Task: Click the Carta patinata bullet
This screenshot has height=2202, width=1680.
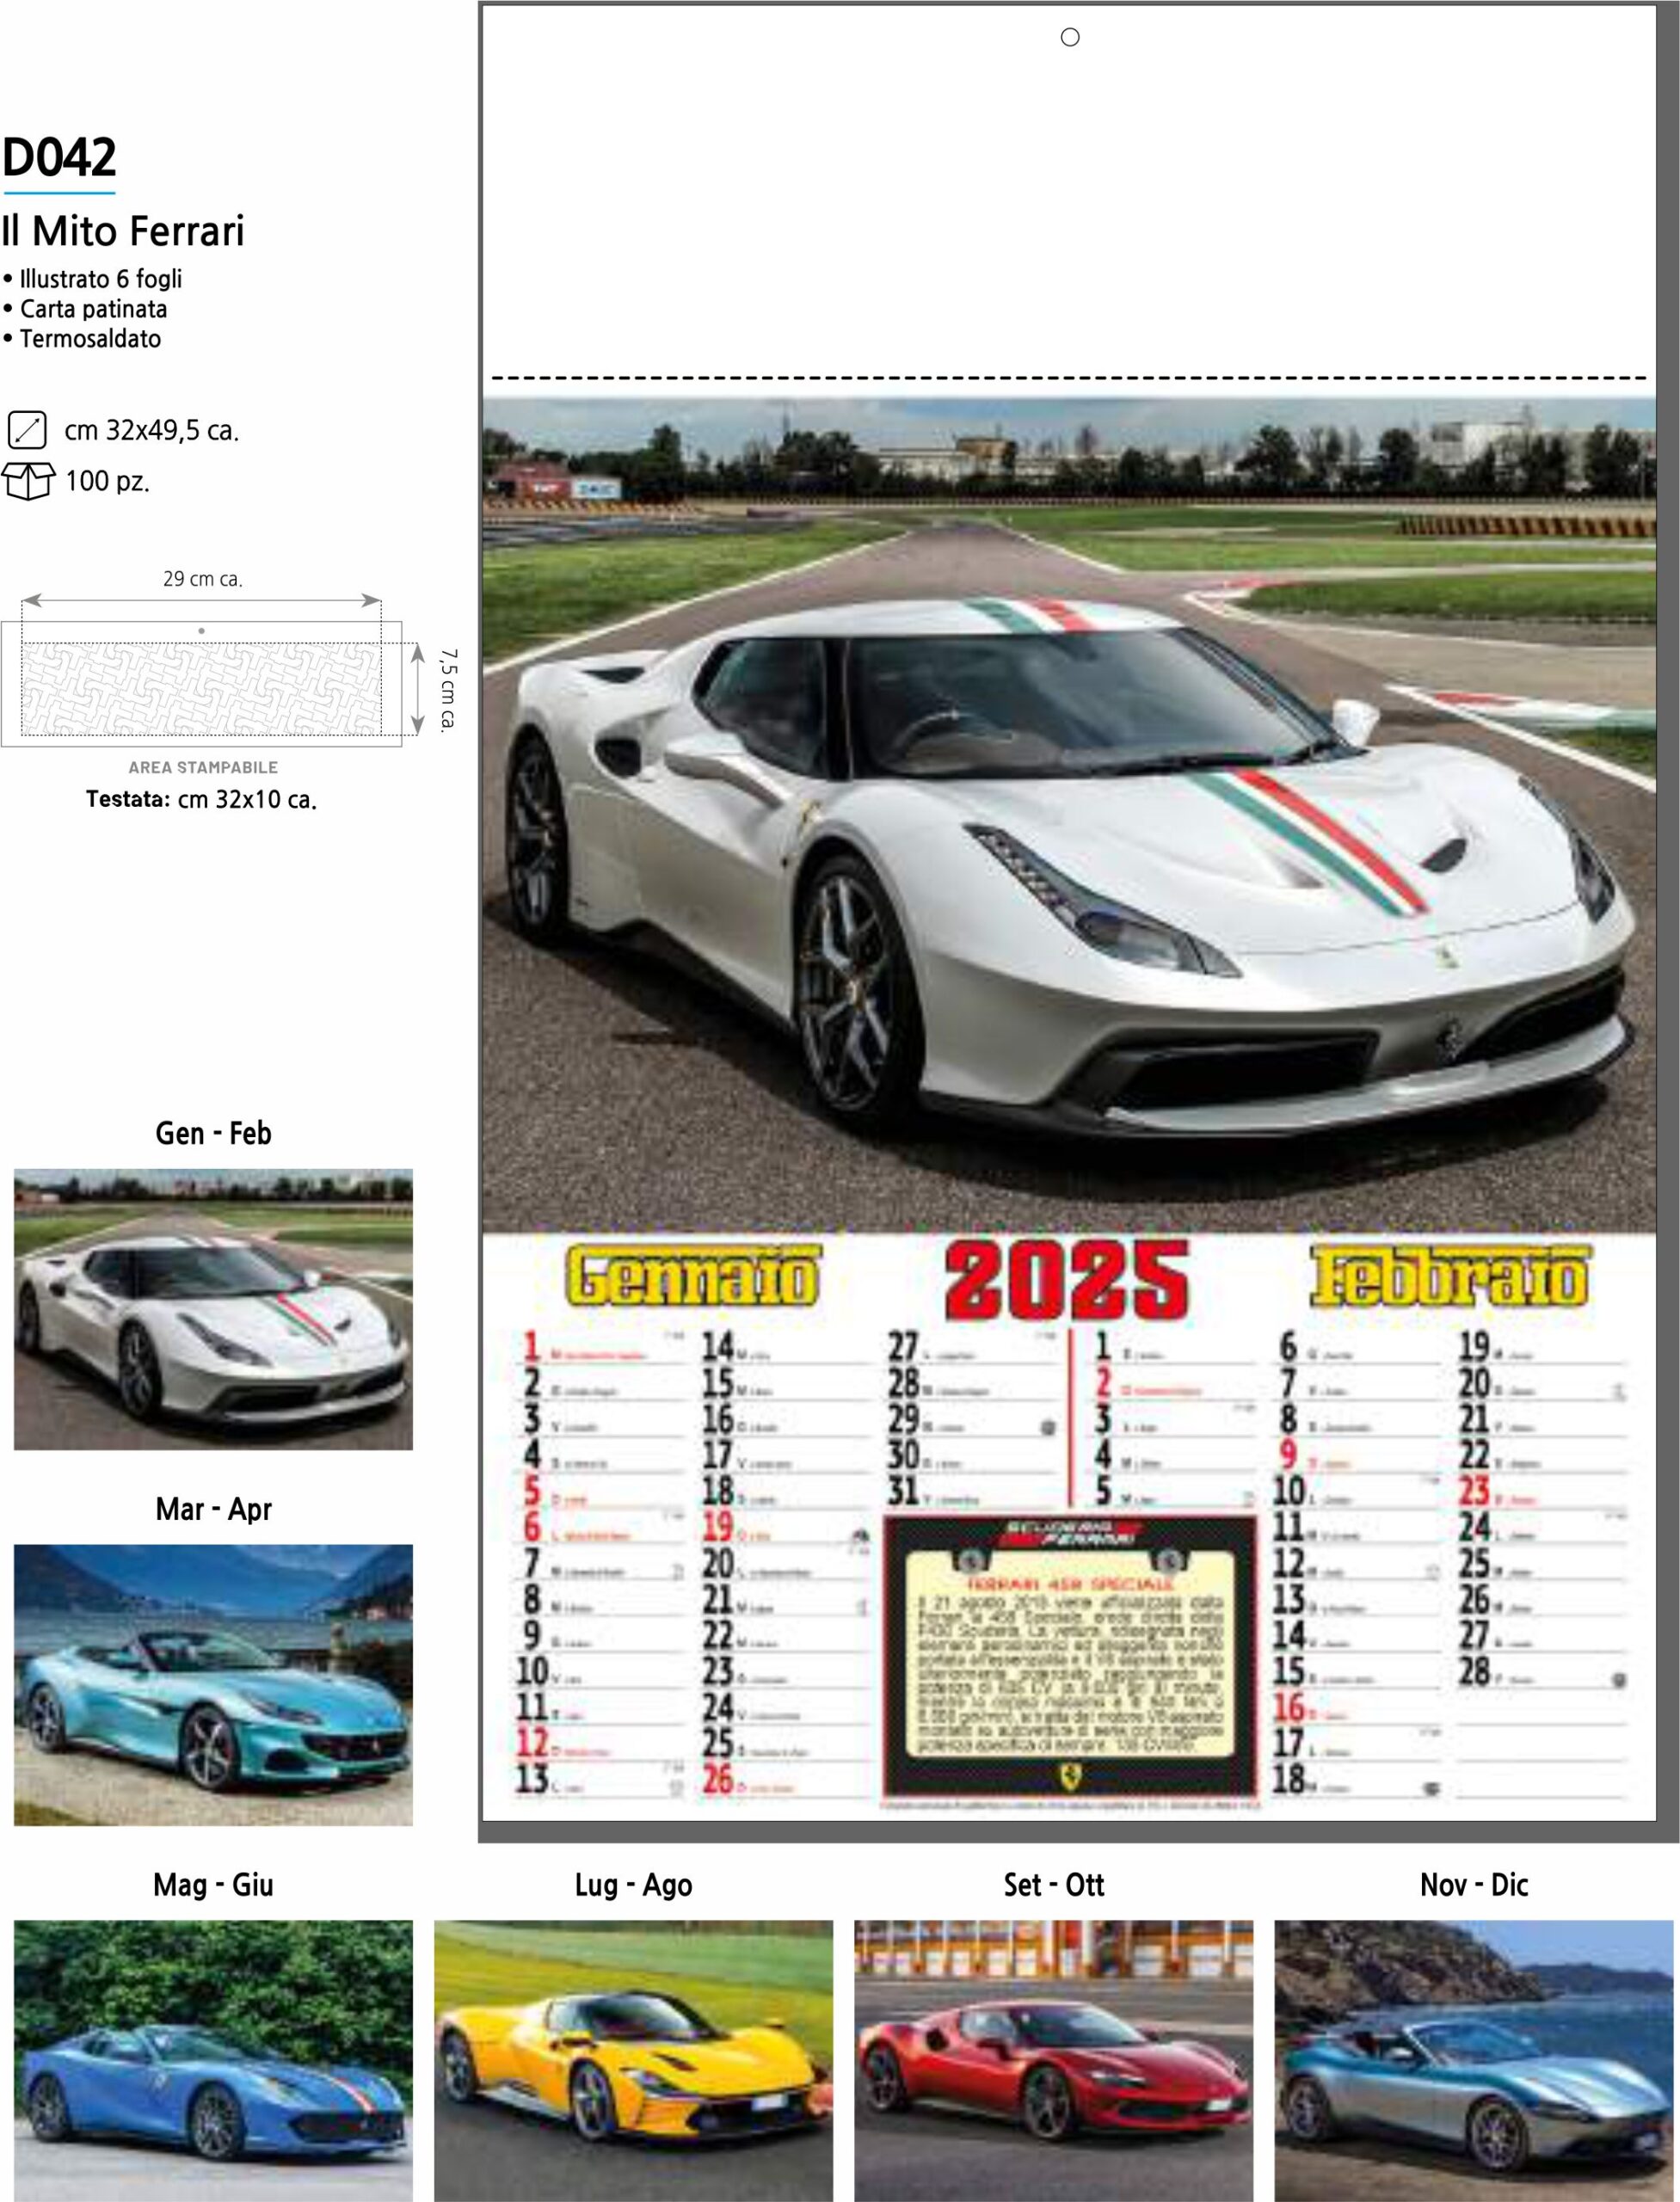Action: pos(85,309)
